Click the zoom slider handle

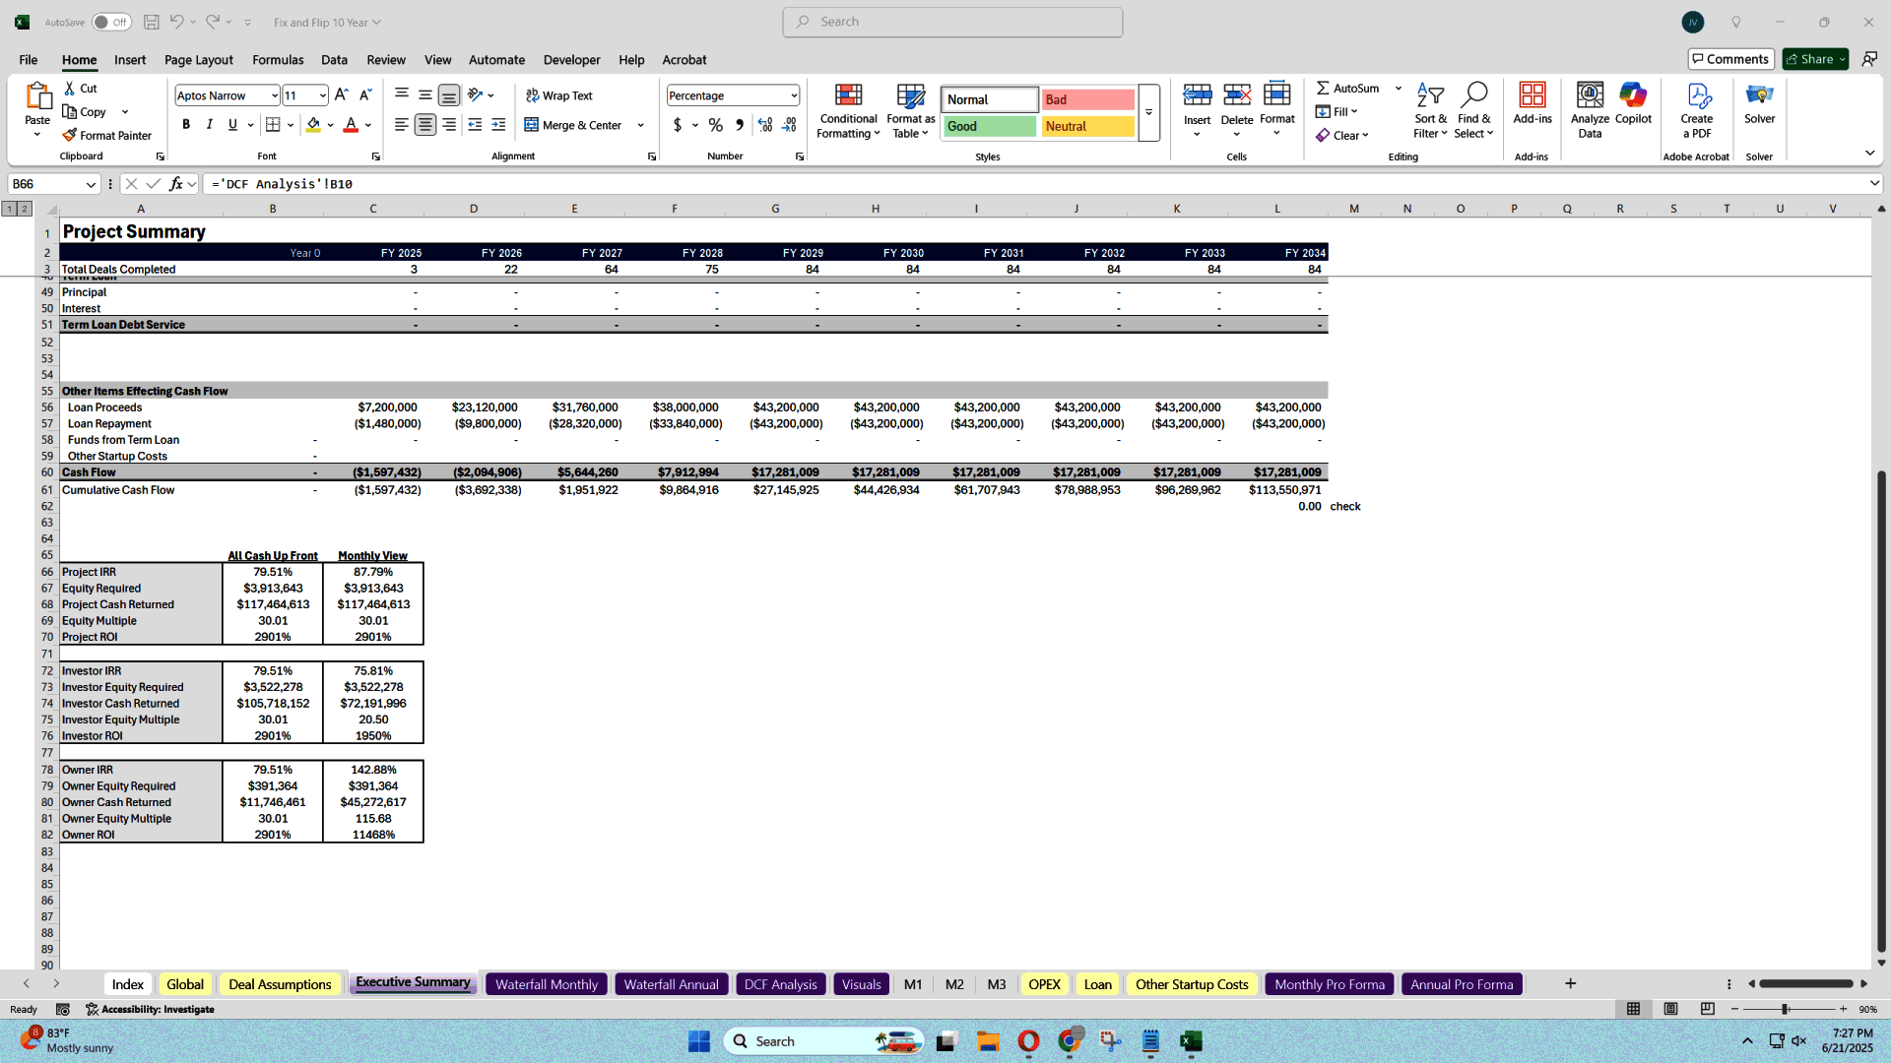(x=1785, y=1009)
